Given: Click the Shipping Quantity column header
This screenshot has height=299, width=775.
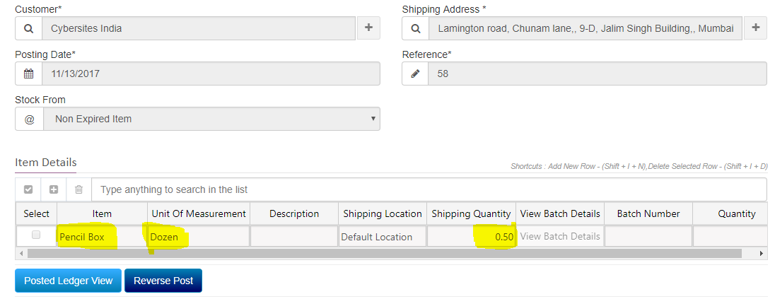Looking at the screenshot, I should tap(471, 213).
